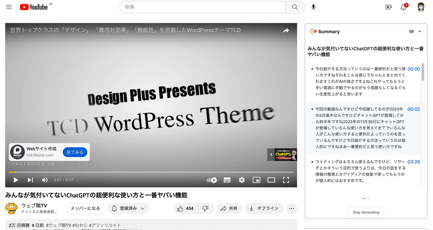The width and height of the screenshot is (433, 230).
Task: Jump to timestamp 03:26 in summary
Action: (414, 162)
